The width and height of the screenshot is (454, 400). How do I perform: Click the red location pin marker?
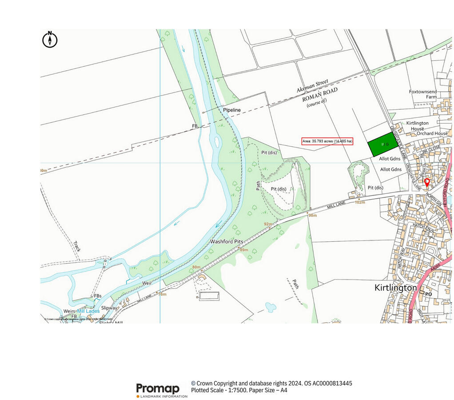[427, 182]
